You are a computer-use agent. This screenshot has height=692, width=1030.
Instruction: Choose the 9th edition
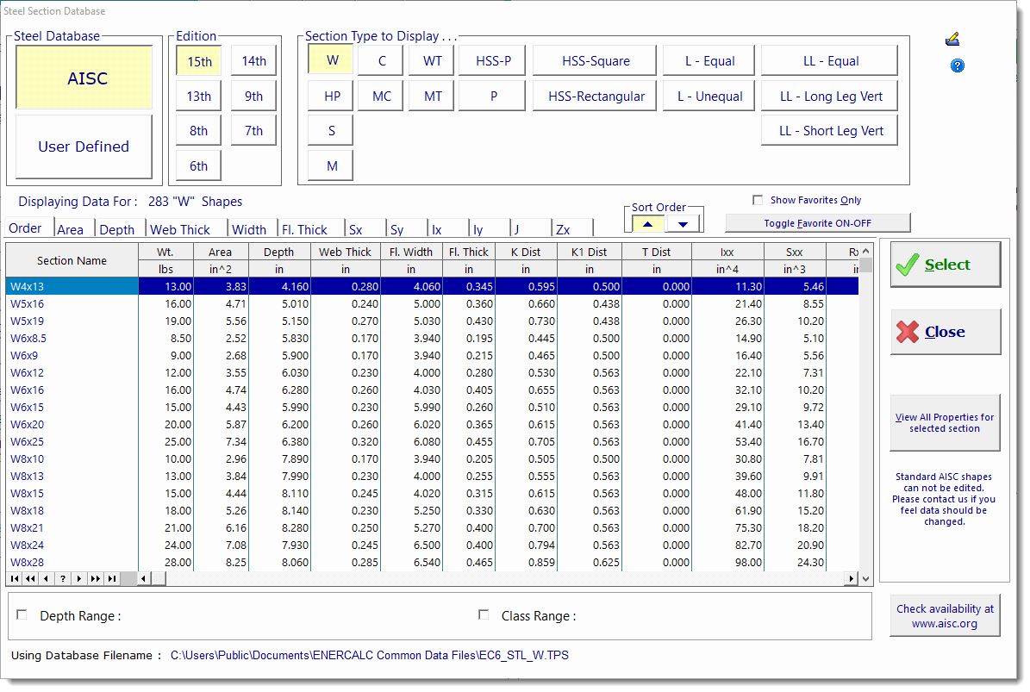point(253,96)
